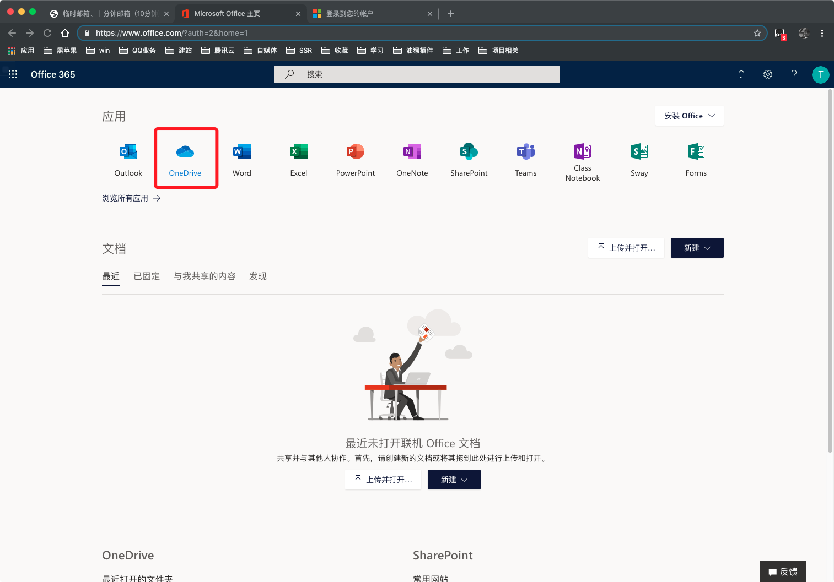Open the Excel app
Viewport: 834px width, 582px height.
tap(299, 160)
